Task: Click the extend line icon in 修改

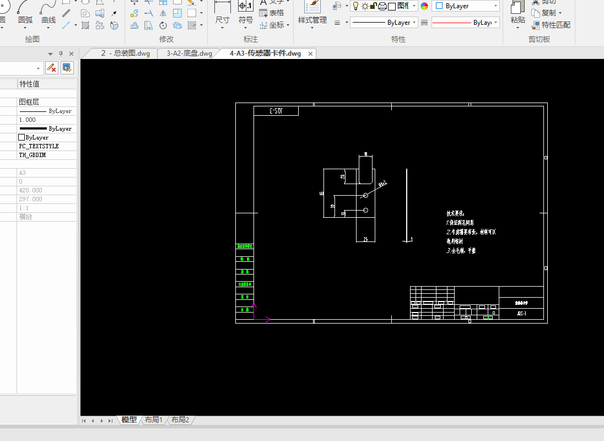Action: (149, 13)
